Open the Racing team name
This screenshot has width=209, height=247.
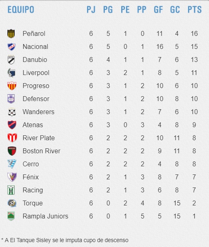[x=33, y=190]
